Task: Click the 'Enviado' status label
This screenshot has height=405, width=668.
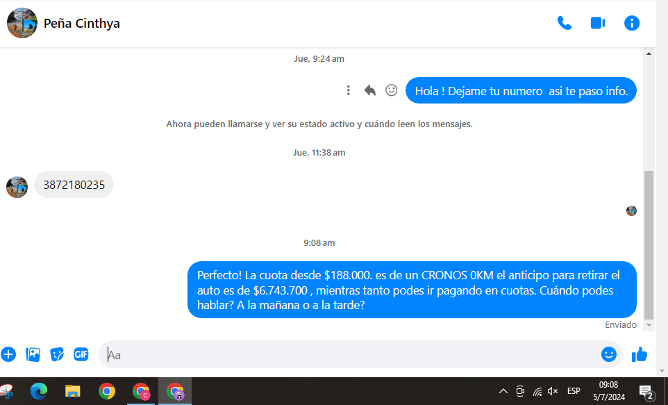Action: pyautogui.click(x=621, y=325)
